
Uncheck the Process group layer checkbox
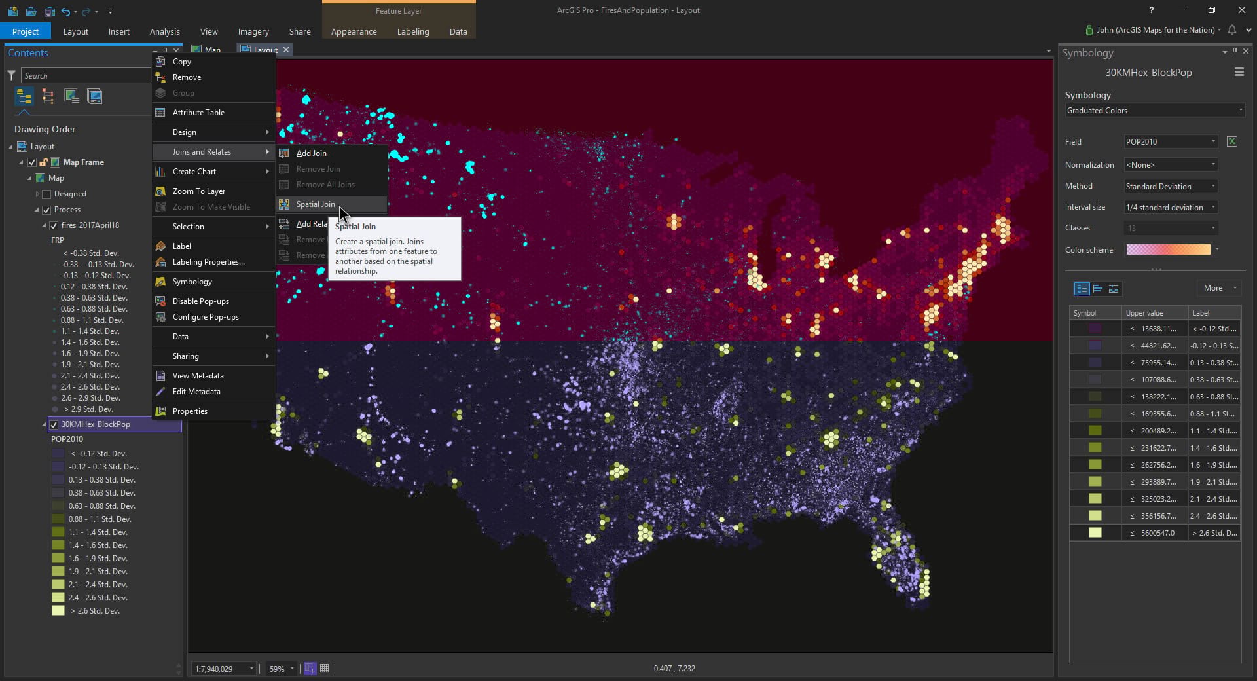pos(46,210)
